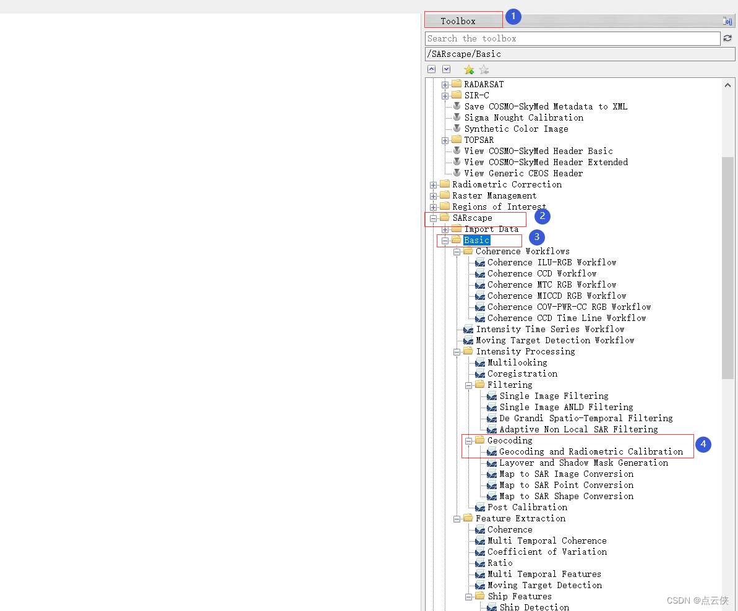This screenshot has width=738, height=611.
Task: Click the greyed remove favorite star icon
Action: coord(484,70)
